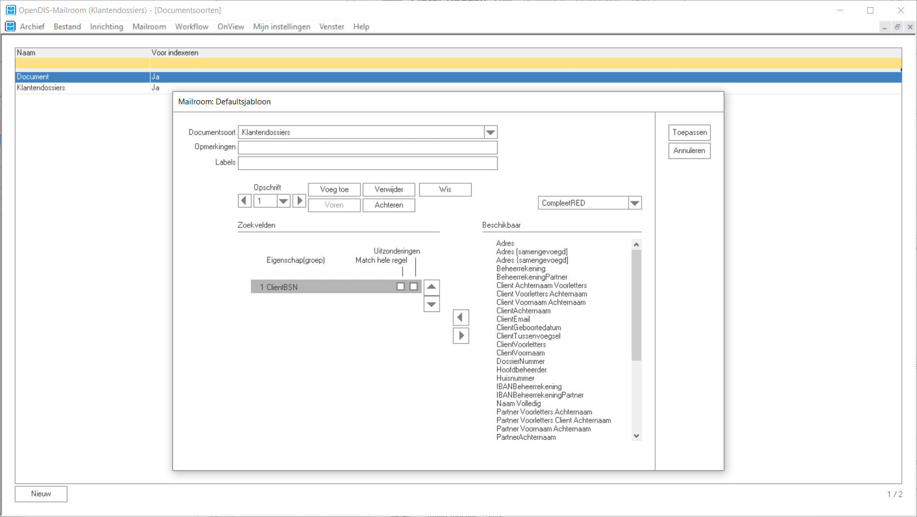917x517 pixels.
Task: Select 'ClientVoornaam' in the Beschikbaar list
Action: (x=521, y=353)
